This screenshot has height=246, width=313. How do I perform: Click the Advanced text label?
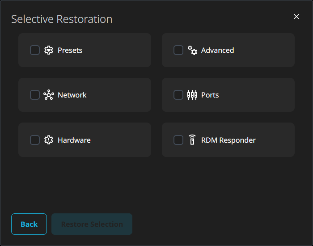pyautogui.click(x=218, y=50)
